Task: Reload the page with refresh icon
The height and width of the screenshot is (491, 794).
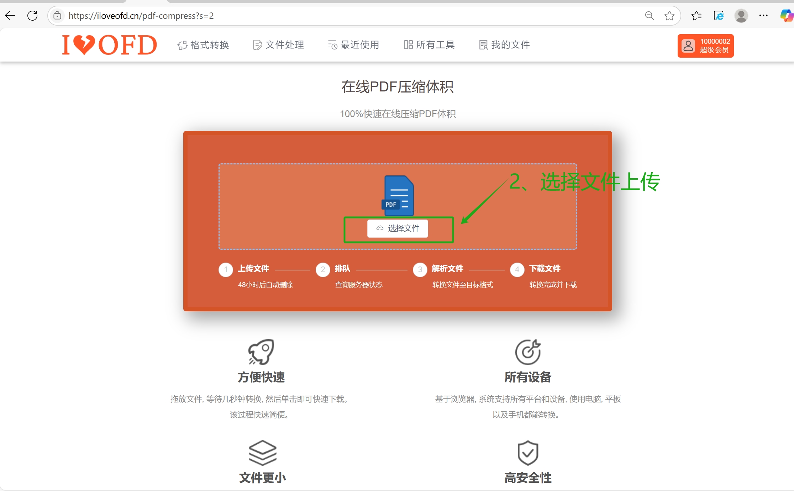Action: coord(32,16)
